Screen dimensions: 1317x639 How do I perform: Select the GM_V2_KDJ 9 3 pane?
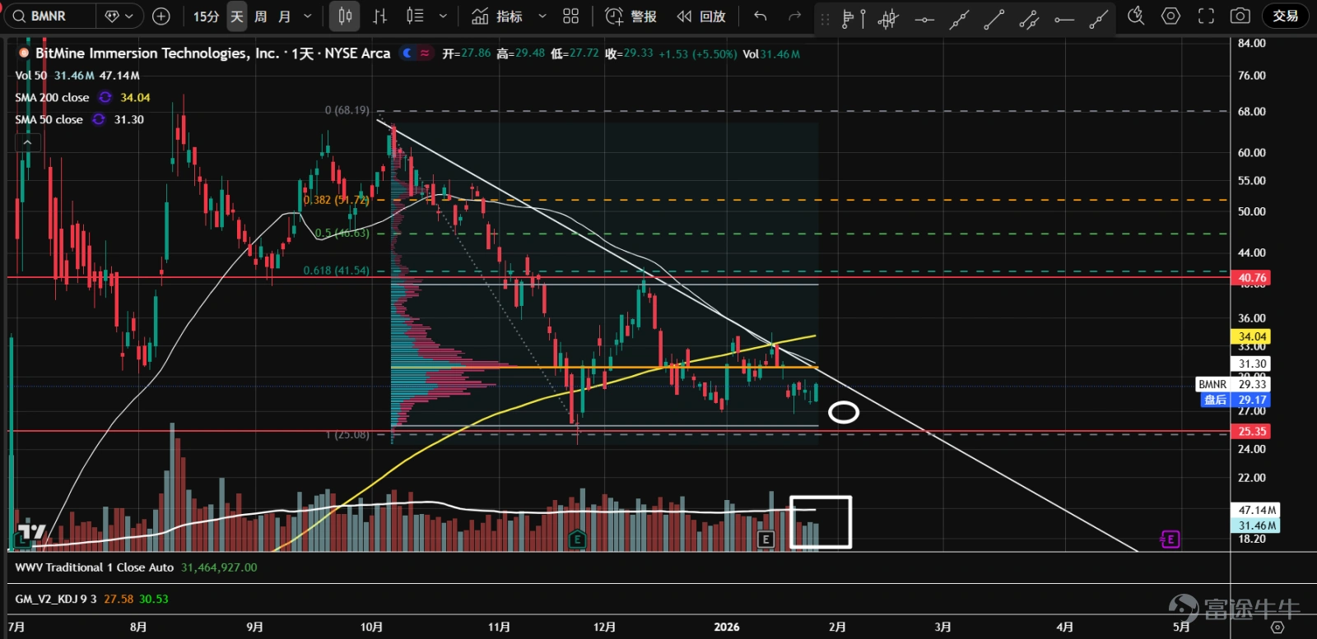coord(56,599)
